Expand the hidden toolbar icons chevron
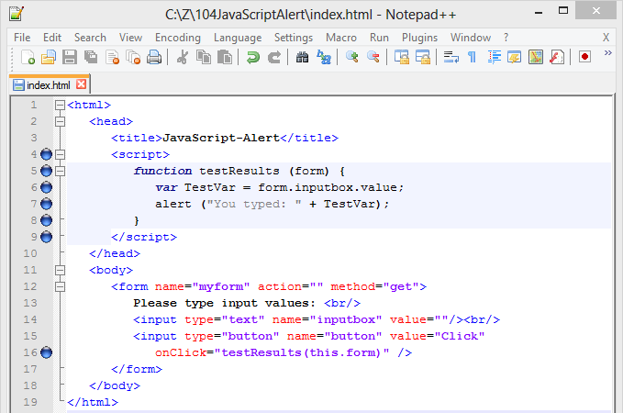The image size is (623, 413). pos(607,55)
